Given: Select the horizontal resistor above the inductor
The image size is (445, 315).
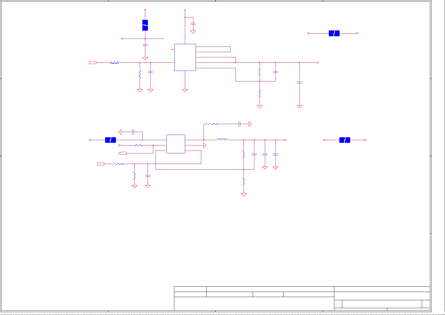Looking at the screenshot, I should (216, 124).
